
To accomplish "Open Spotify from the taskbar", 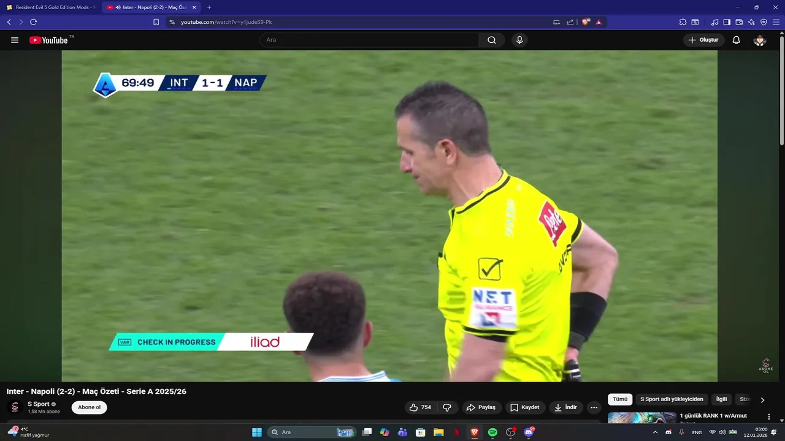I will coord(492,432).
